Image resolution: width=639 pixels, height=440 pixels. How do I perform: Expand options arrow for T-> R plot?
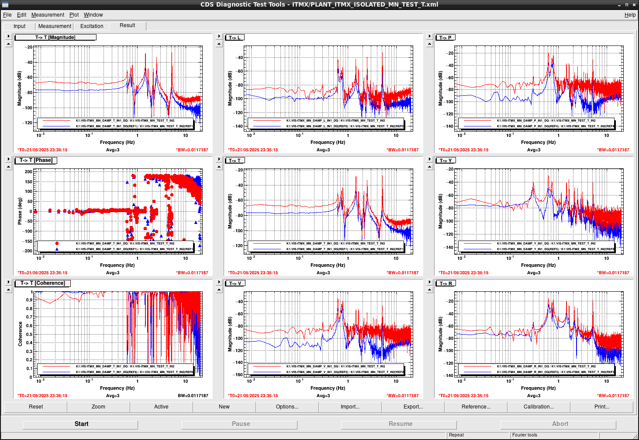[429, 282]
